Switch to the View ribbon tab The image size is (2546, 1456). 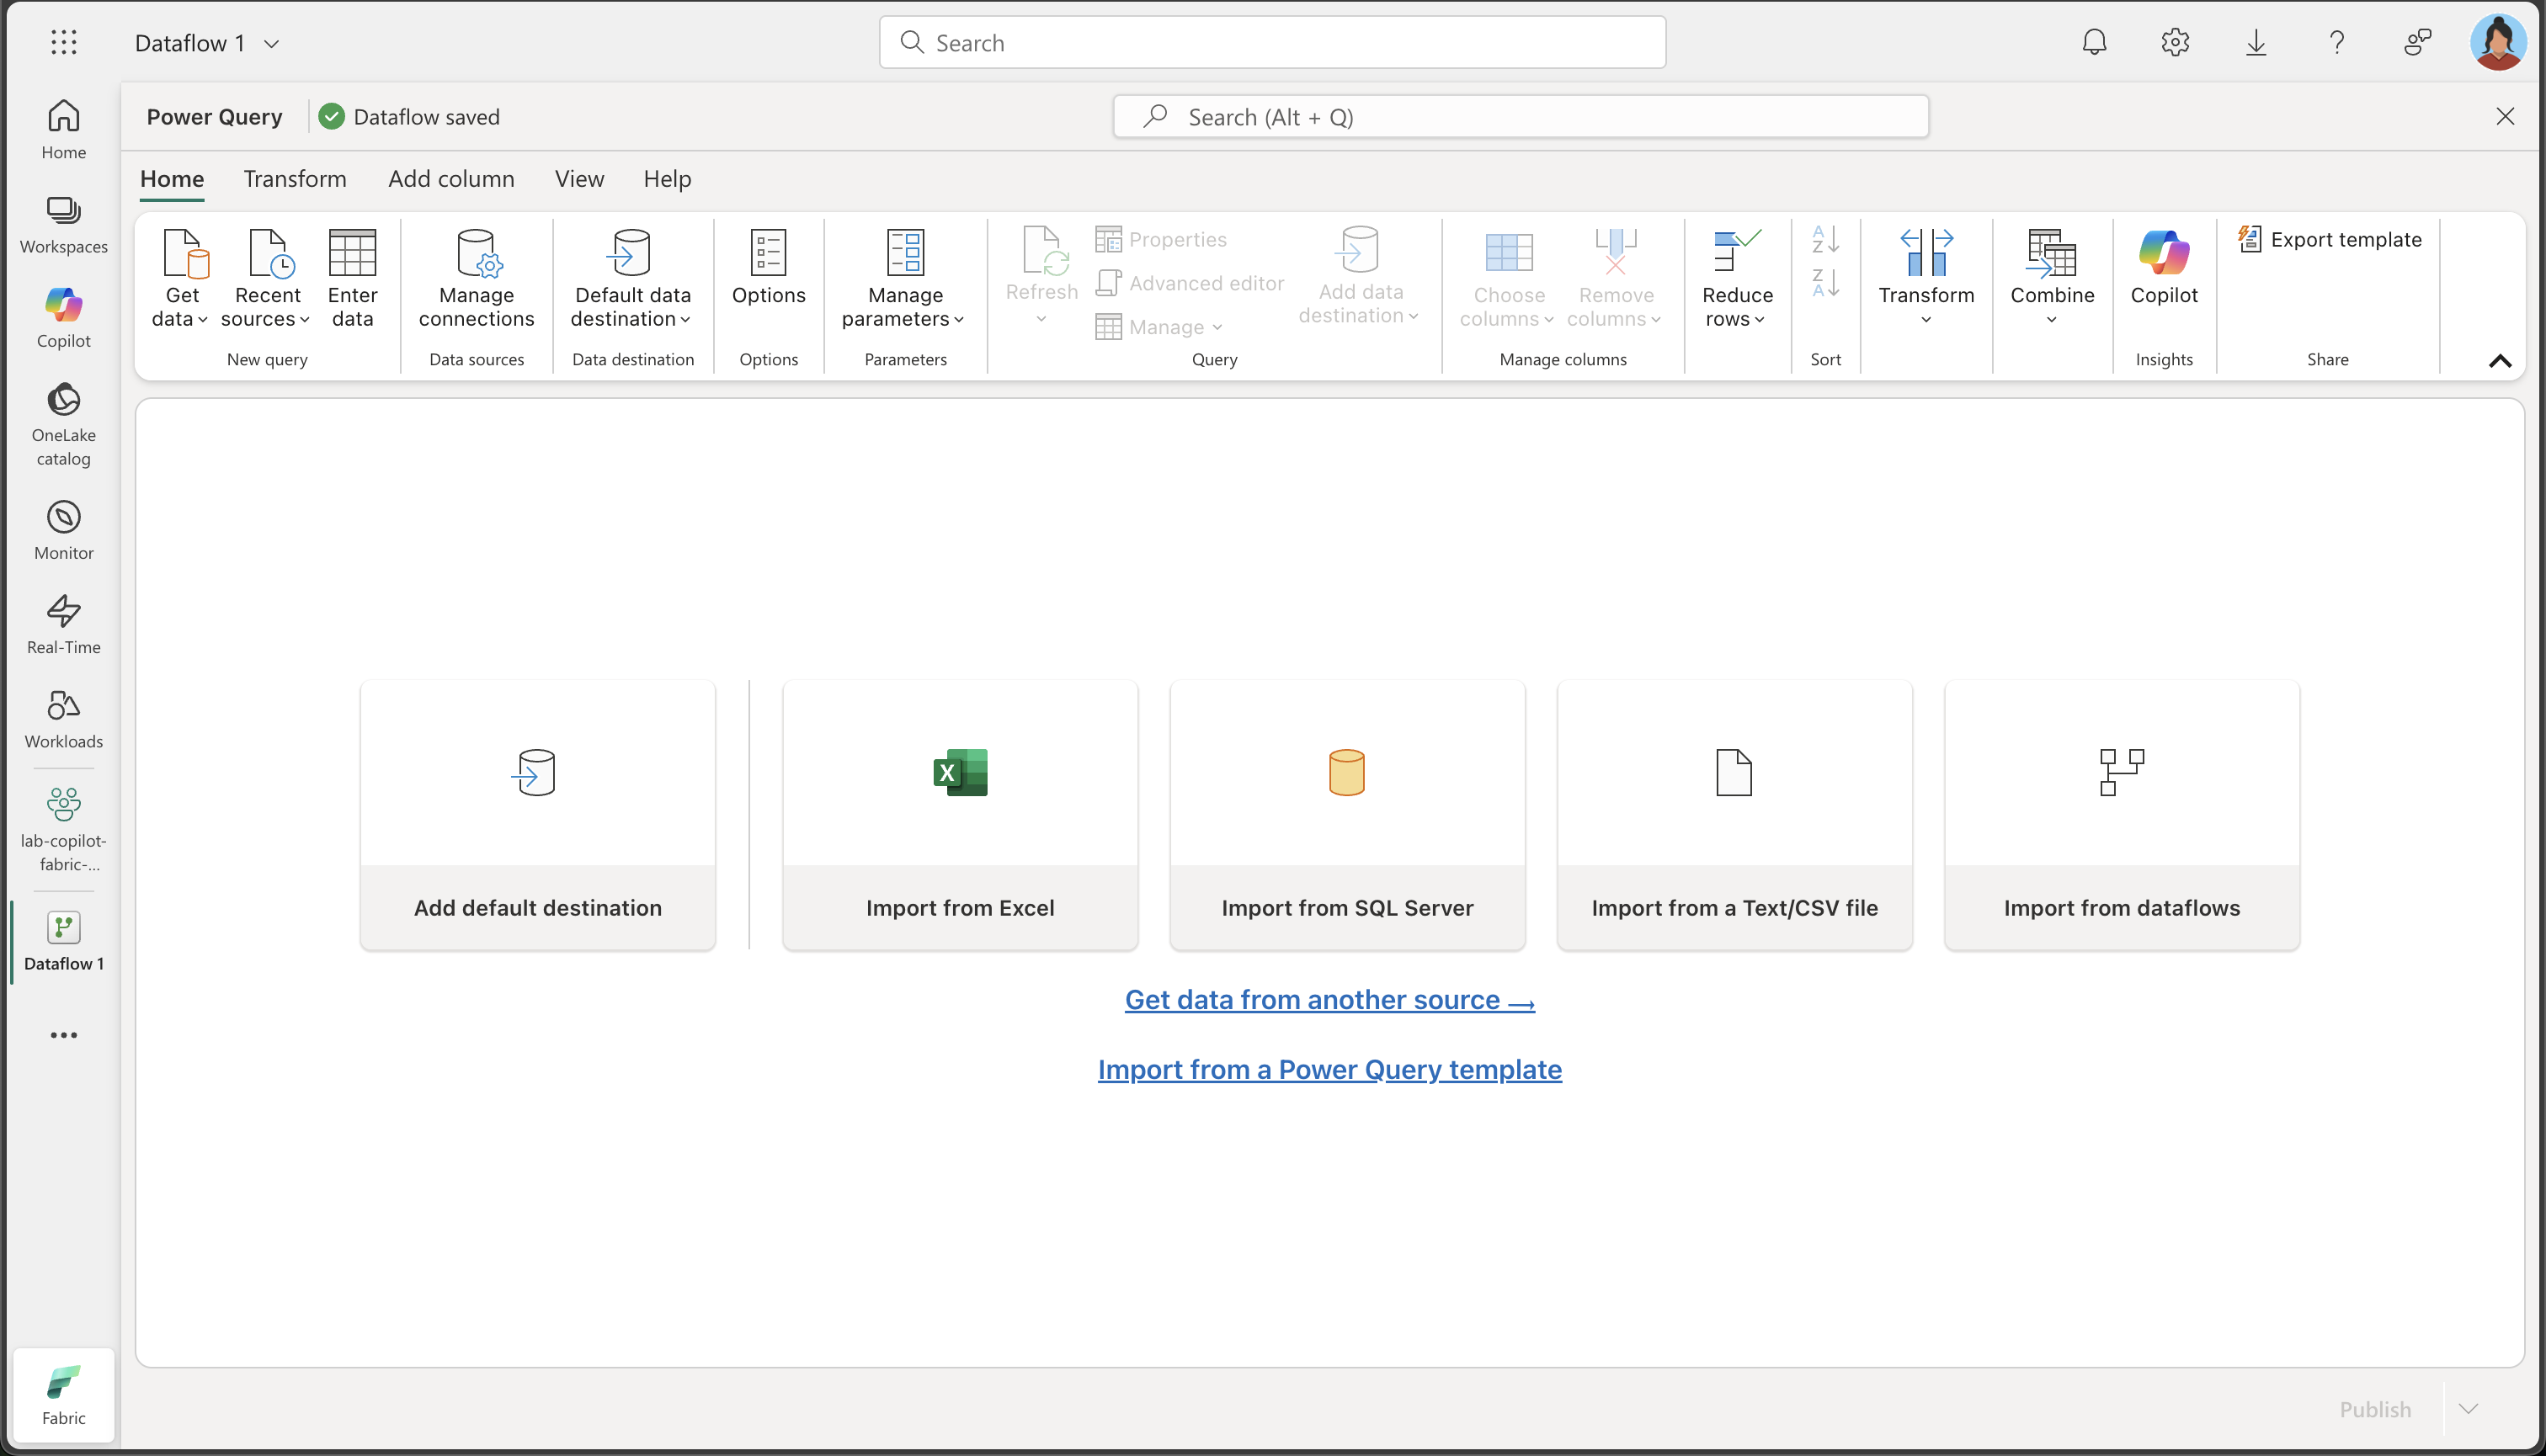pyautogui.click(x=579, y=179)
